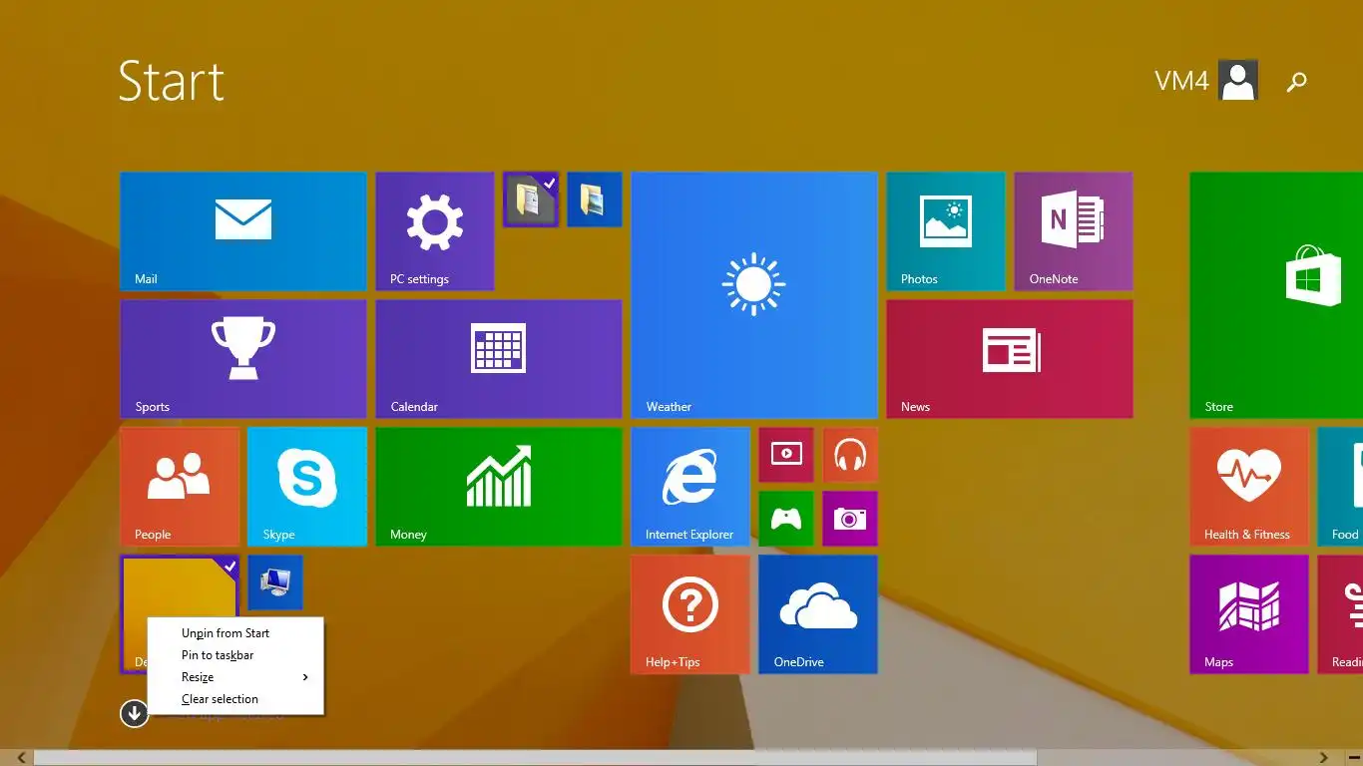Open the Mail tile
The width and height of the screenshot is (1363, 766).
click(243, 231)
